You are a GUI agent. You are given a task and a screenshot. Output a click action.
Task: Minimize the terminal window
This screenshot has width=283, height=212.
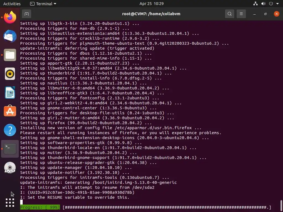tap(255, 14)
